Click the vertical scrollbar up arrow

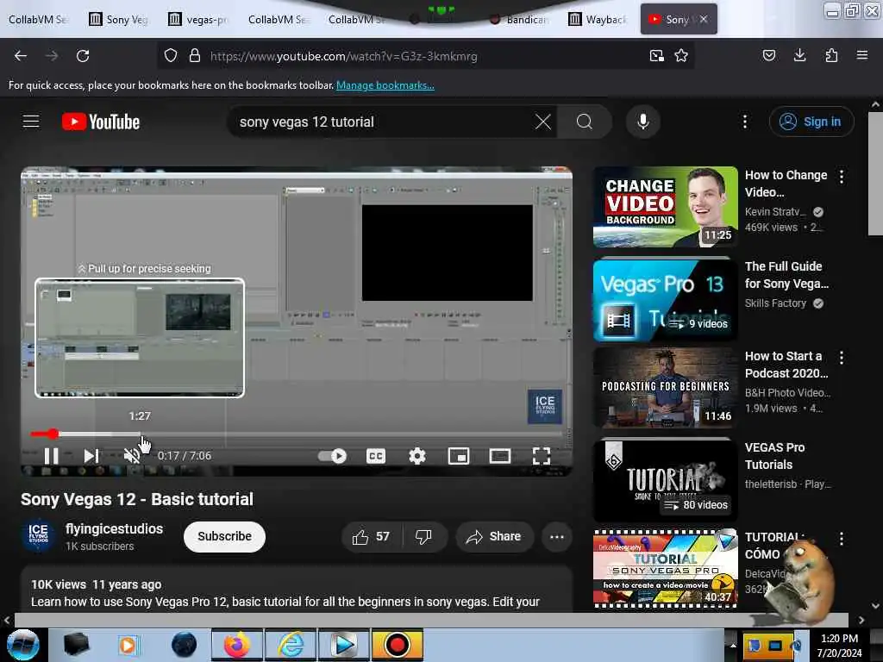pos(875,104)
